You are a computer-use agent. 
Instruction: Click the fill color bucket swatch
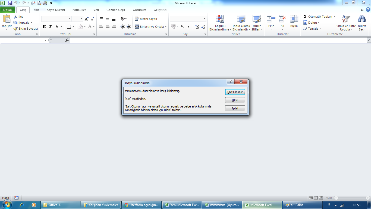click(x=80, y=27)
